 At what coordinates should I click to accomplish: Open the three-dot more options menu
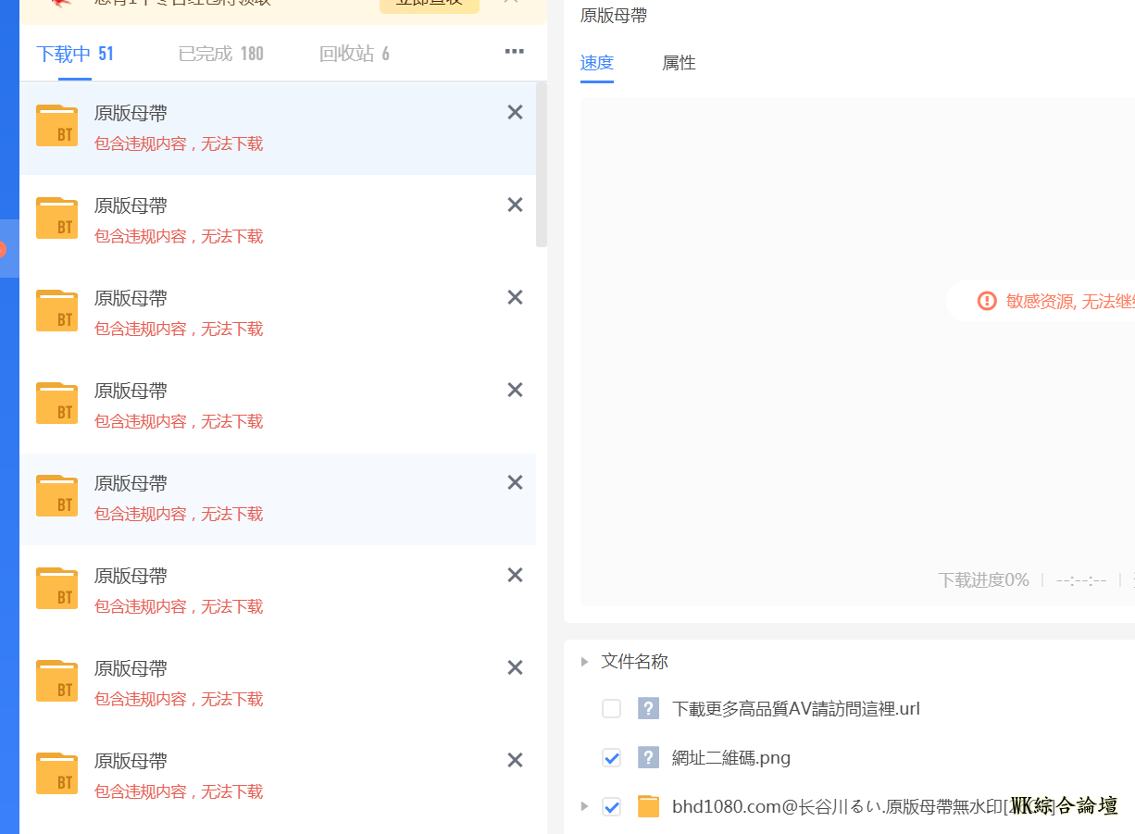(x=515, y=52)
